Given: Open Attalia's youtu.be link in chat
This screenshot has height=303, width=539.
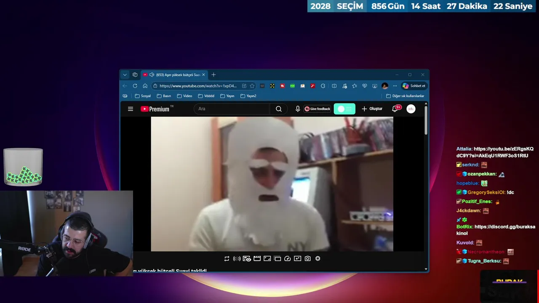Looking at the screenshot, I should 495,152.
